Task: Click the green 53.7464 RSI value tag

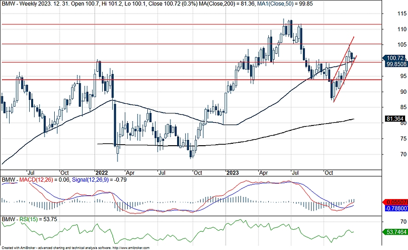Action: point(395,232)
